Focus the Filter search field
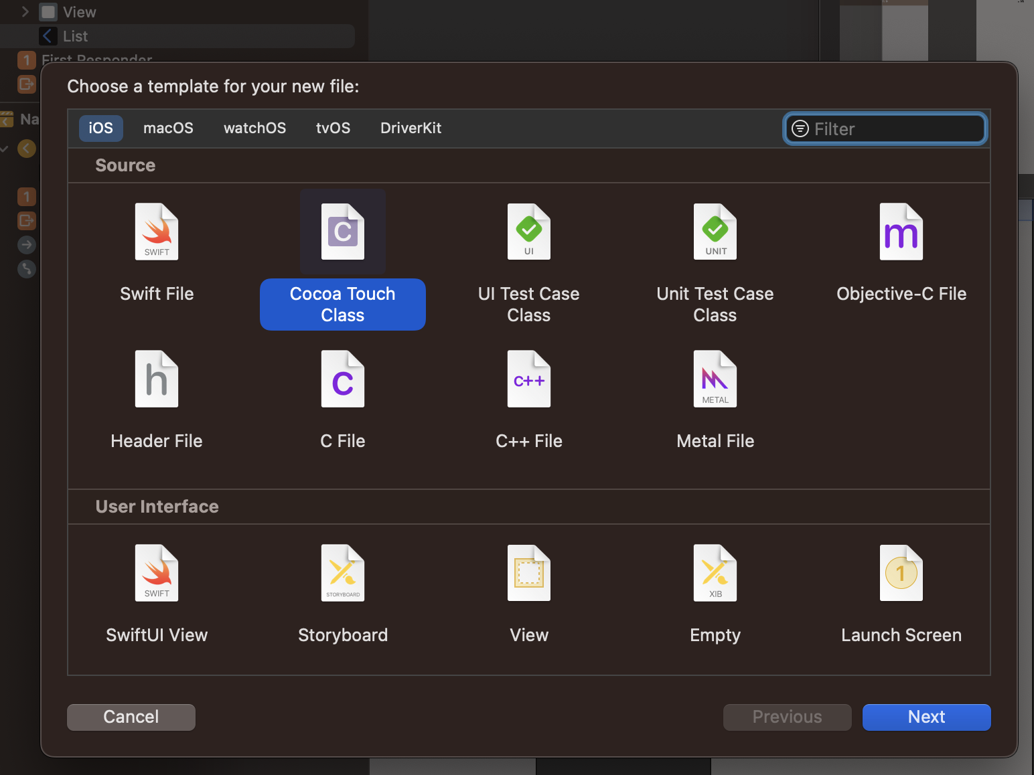 [885, 128]
